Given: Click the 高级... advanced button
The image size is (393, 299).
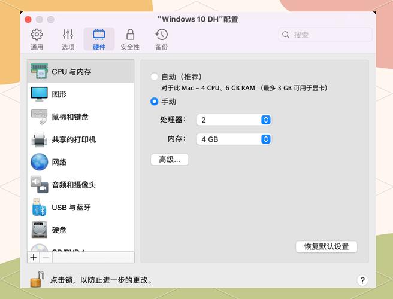Looking at the screenshot, I should [170, 160].
